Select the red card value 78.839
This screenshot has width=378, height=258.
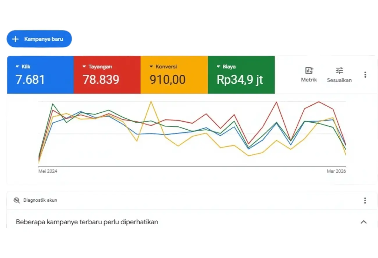tap(101, 80)
